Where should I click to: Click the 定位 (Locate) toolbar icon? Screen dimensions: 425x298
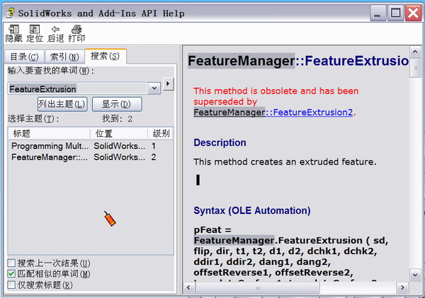(35, 34)
